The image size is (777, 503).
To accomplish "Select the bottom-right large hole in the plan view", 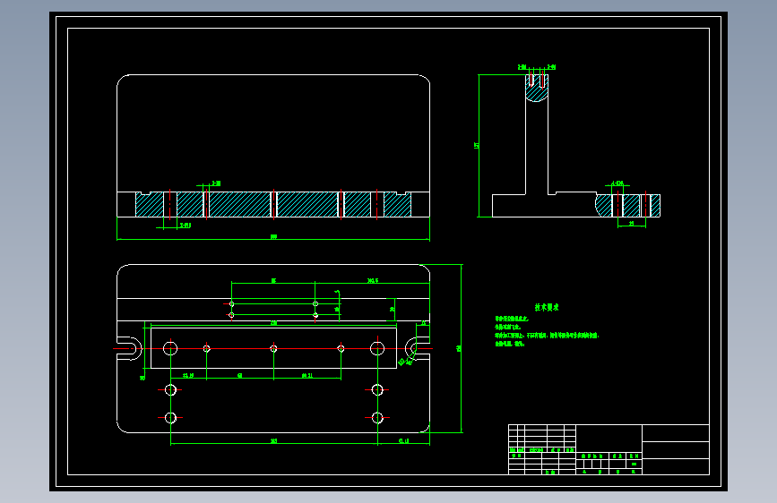I will [x=377, y=418].
